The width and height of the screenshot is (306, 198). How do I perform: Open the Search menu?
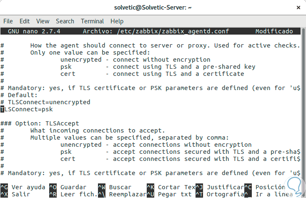tap(65, 21)
